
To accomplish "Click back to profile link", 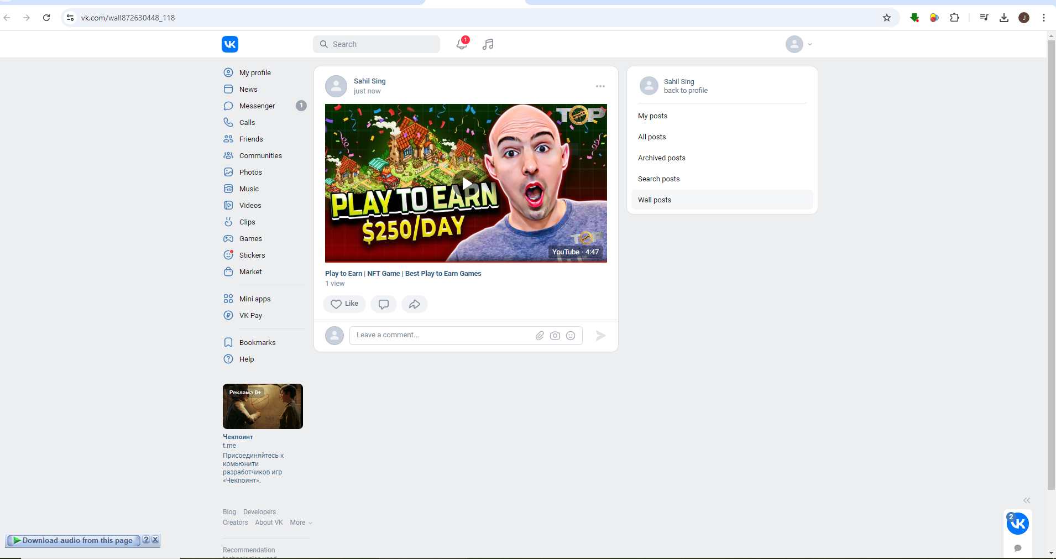I will pos(686,91).
